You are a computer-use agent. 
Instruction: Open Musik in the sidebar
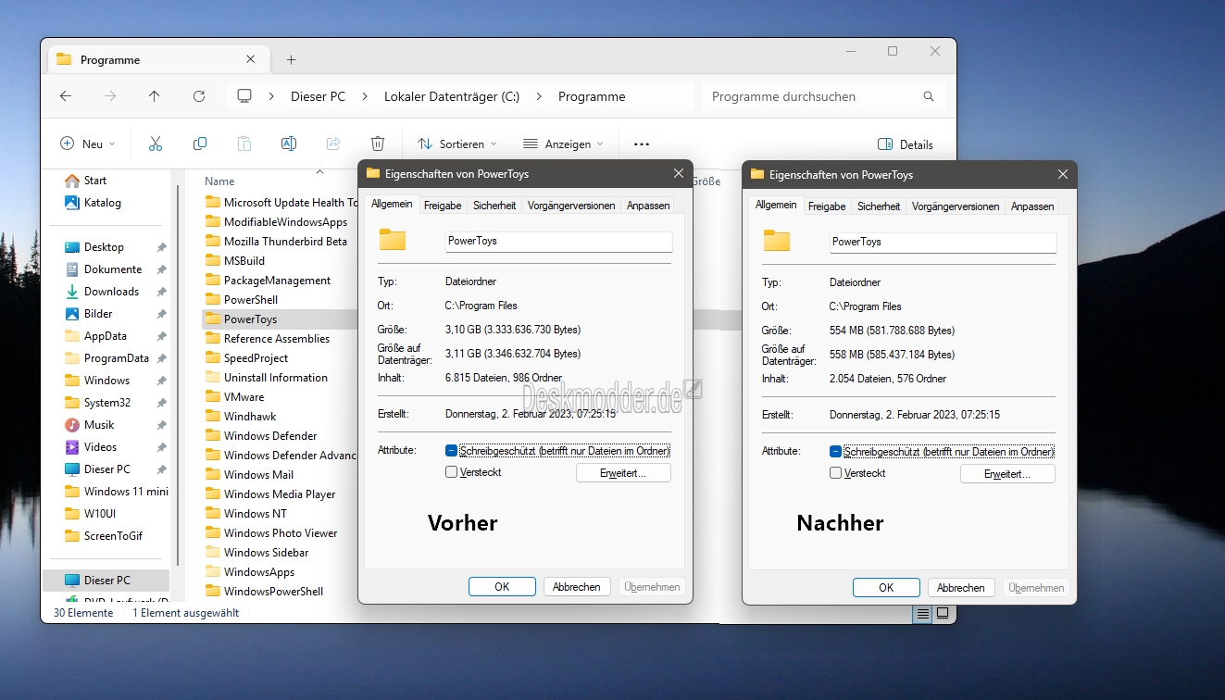coord(99,425)
